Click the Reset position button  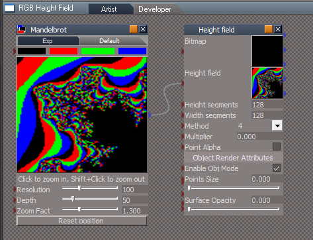pos(81,221)
